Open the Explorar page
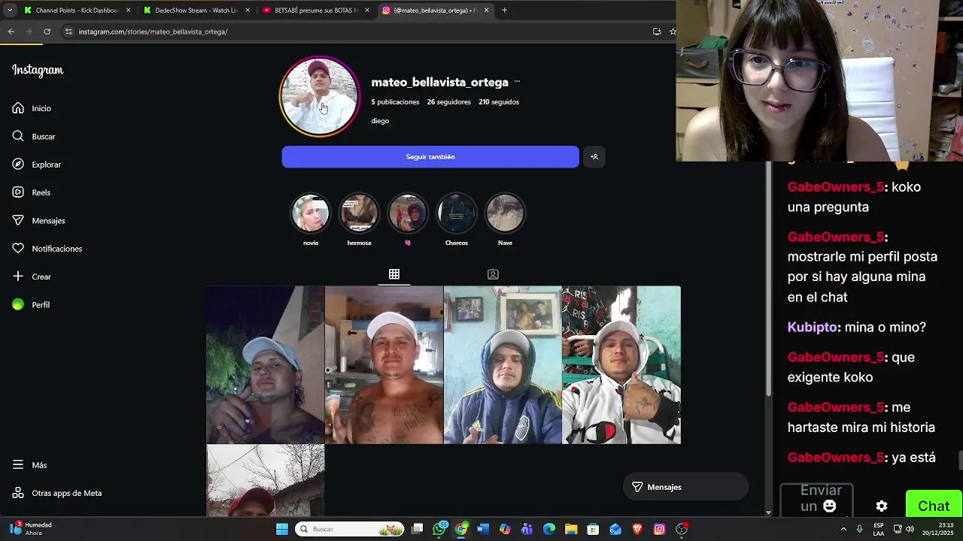The width and height of the screenshot is (963, 541). 36,165
